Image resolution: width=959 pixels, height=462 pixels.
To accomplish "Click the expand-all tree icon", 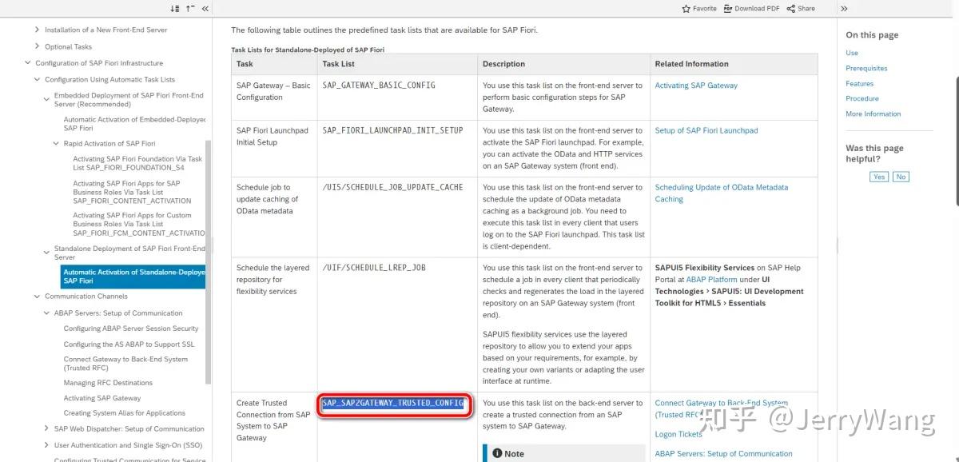I will (x=175, y=8).
